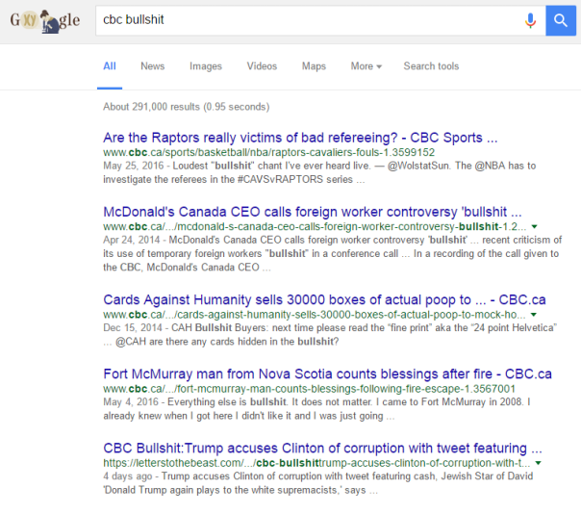Click the raptors-cavaliers-fouls green URL

click(268, 152)
